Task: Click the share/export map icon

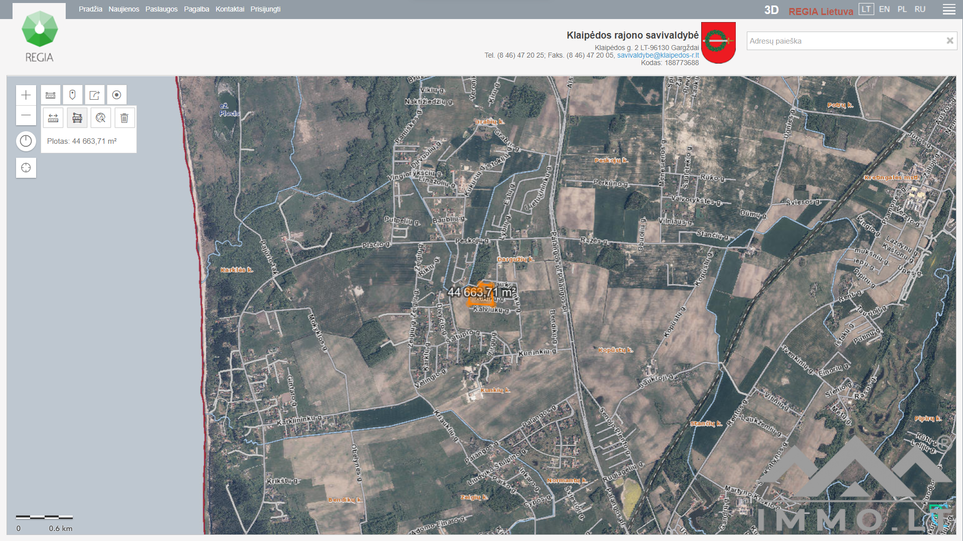Action: click(x=95, y=95)
